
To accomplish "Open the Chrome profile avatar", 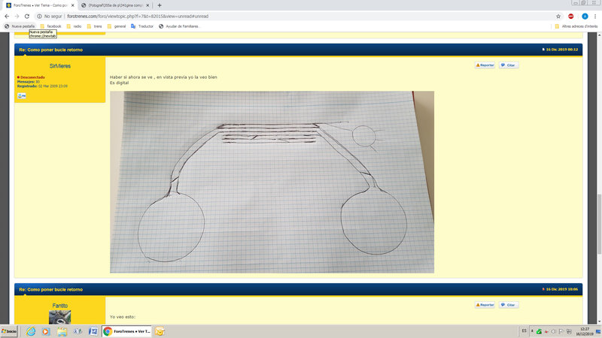I will 585,16.
